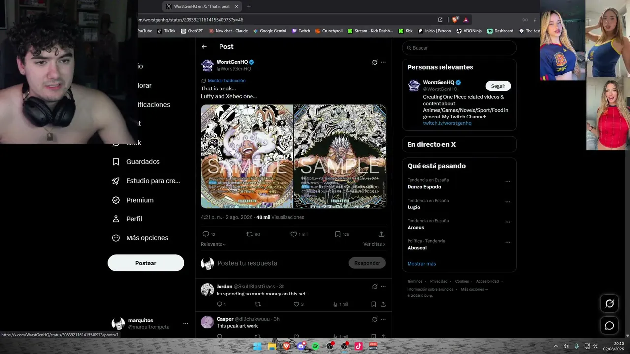
Task: Open the Xebec card image
Action: point(340,156)
